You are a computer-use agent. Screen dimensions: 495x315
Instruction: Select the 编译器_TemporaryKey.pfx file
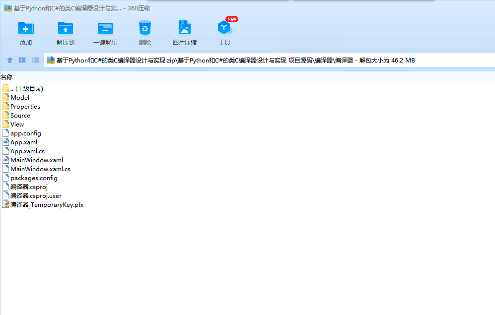(x=43, y=205)
